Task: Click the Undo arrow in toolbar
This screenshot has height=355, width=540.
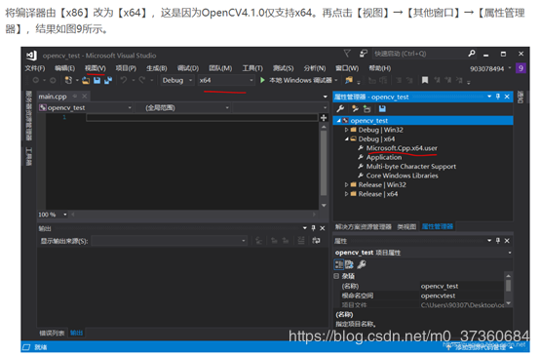Action: pyautogui.click(x=123, y=80)
